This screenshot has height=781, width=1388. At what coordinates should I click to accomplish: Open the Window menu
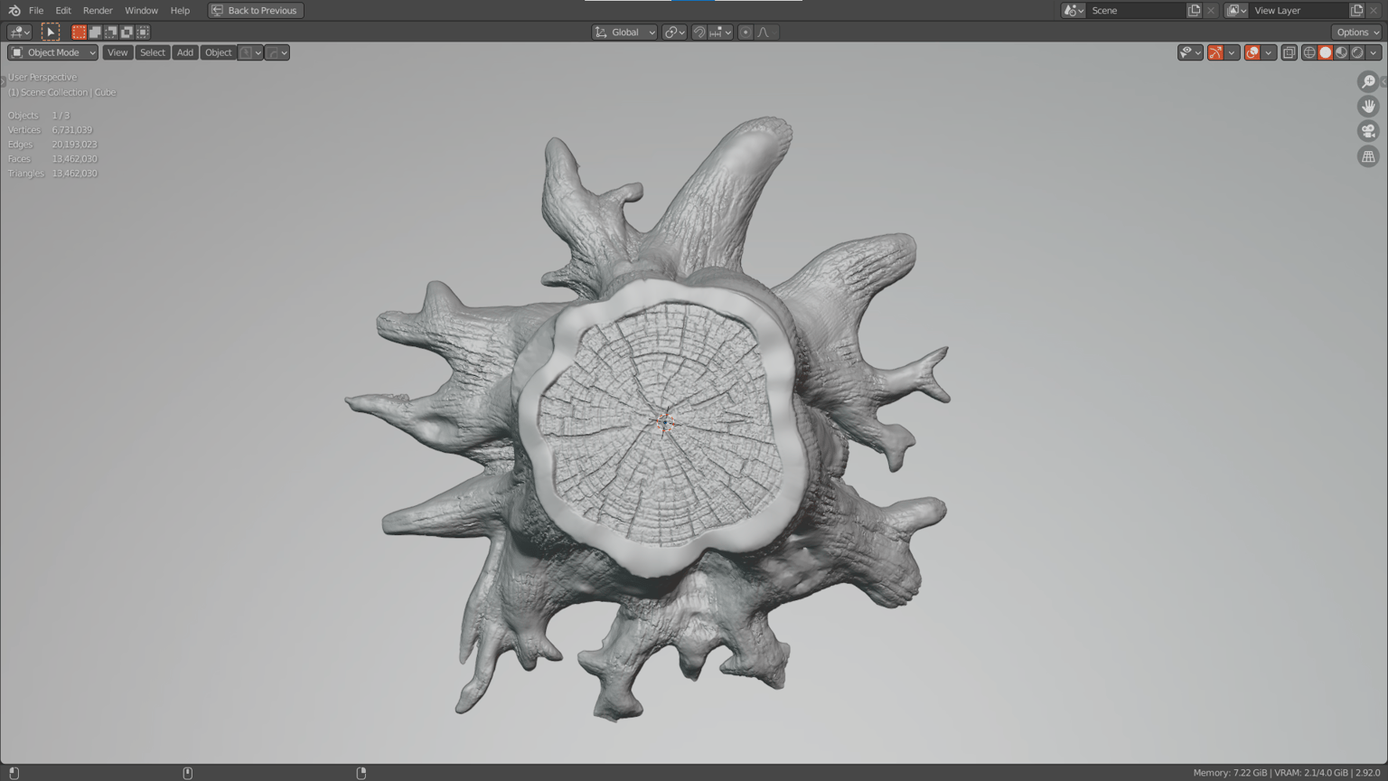click(141, 10)
